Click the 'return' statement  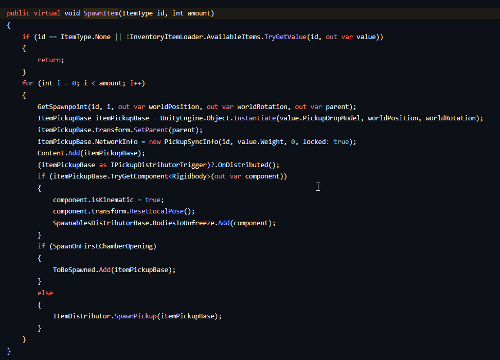click(49, 60)
